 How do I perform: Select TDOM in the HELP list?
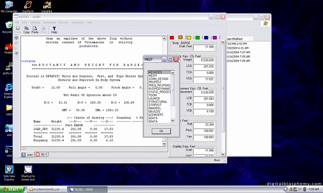tap(159, 95)
